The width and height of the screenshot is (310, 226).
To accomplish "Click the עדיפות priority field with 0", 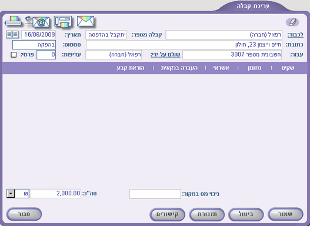I will 46,55.
